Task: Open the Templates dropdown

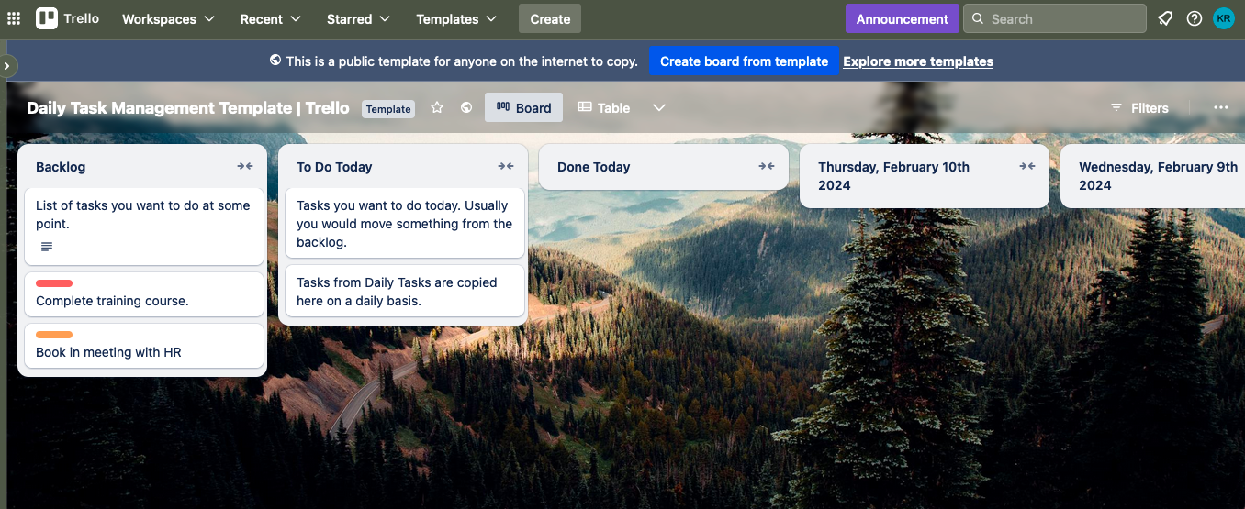Action: 456,18
